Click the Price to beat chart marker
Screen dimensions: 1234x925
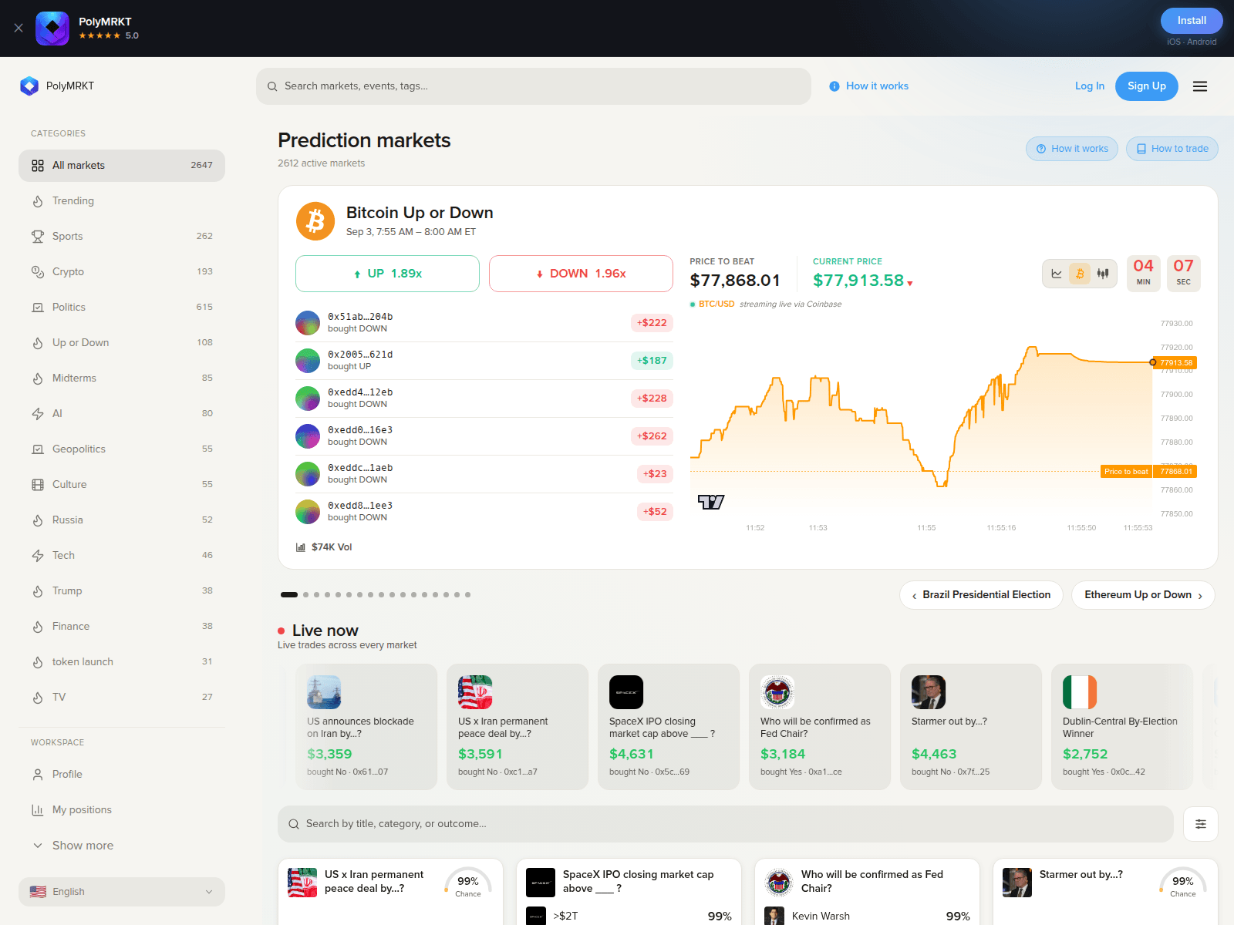(x=1126, y=472)
